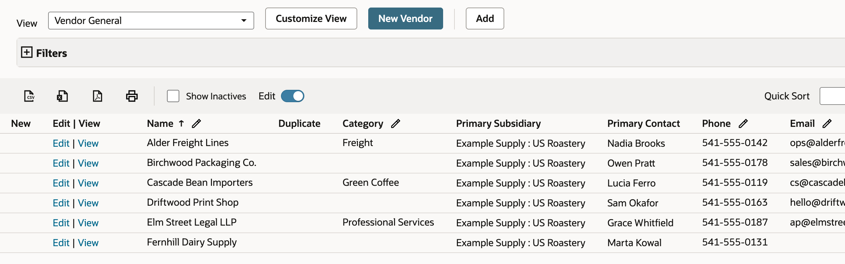
Task: Click the Nadia Brooks contact cell
Action: click(x=636, y=143)
